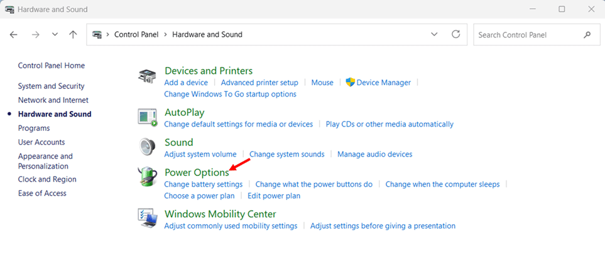The width and height of the screenshot is (605, 275).
Task: Expand the address bar history dropdown
Action: click(x=434, y=34)
